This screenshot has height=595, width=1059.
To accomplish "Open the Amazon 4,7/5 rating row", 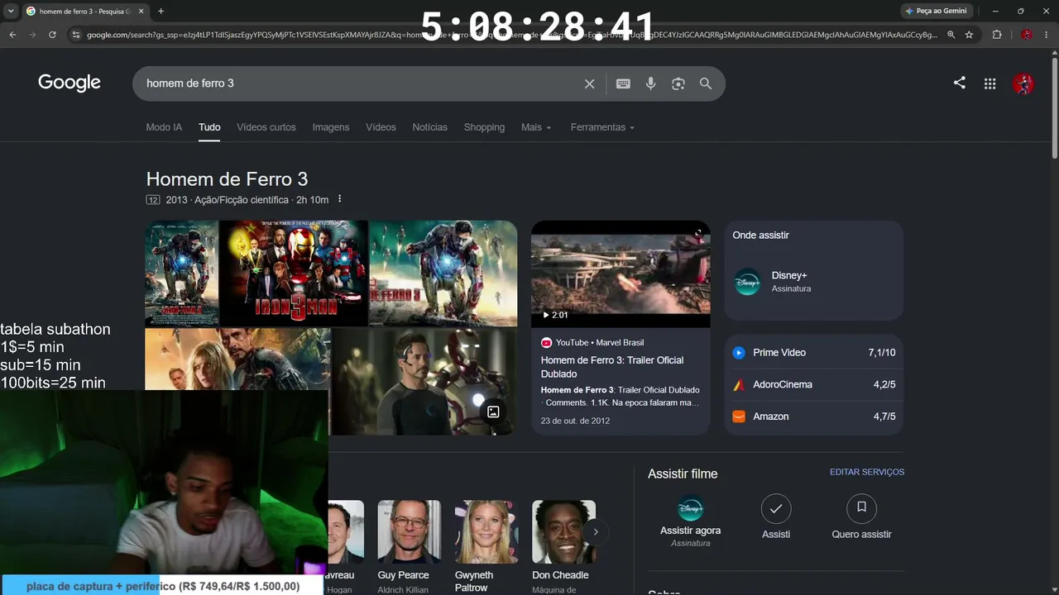I will pyautogui.click(x=814, y=416).
